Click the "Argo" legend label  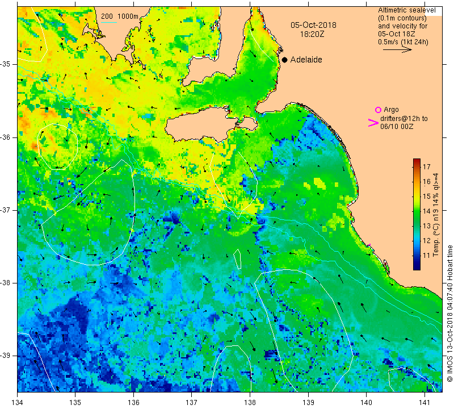[x=391, y=110]
